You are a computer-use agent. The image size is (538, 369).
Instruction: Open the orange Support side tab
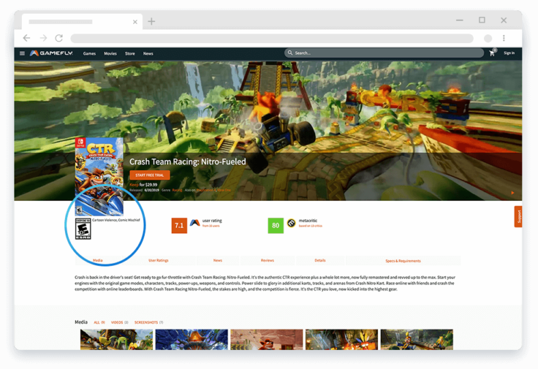(518, 217)
